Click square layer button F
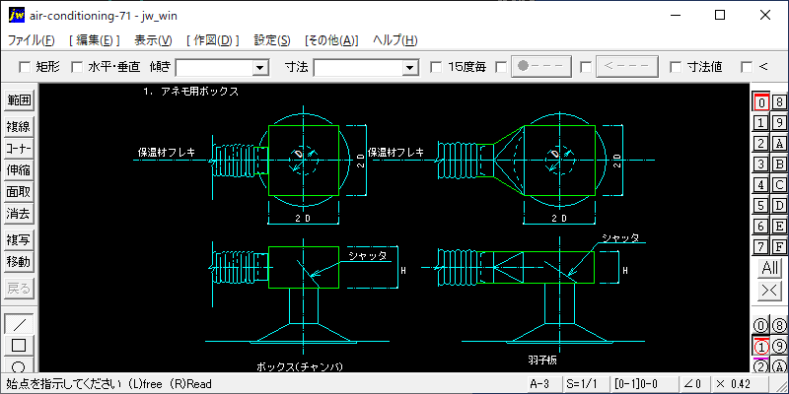Viewport: 789px width, 394px height. [x=779, y=247]
